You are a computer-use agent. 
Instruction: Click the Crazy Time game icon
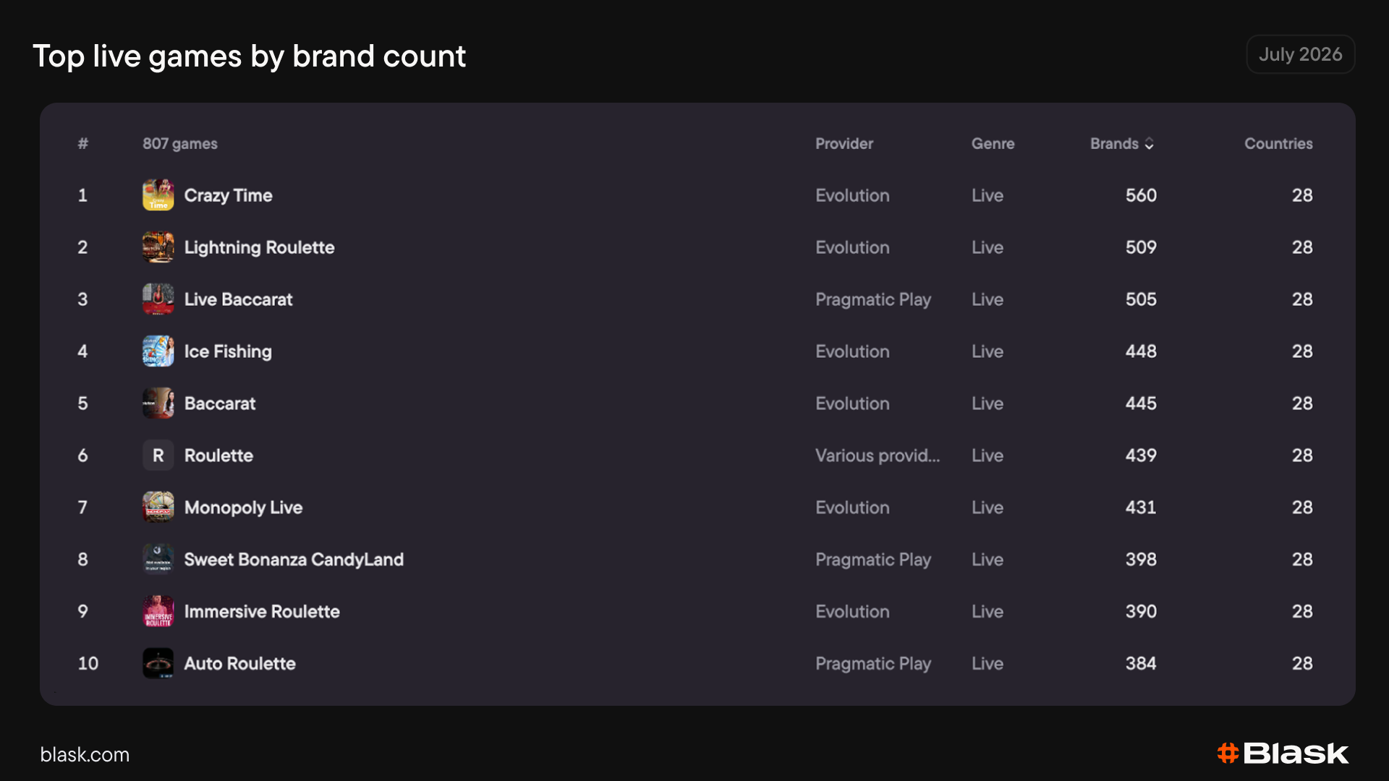158,195
